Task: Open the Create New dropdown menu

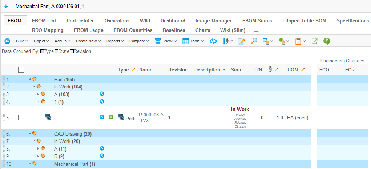Action: (88, 41)
